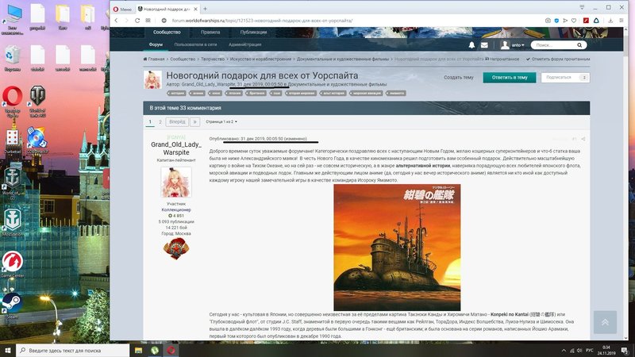Click the forum Поиск search field
Image resolution: width=635 pixels, height=357 pixels.
[x=553, y=45]
